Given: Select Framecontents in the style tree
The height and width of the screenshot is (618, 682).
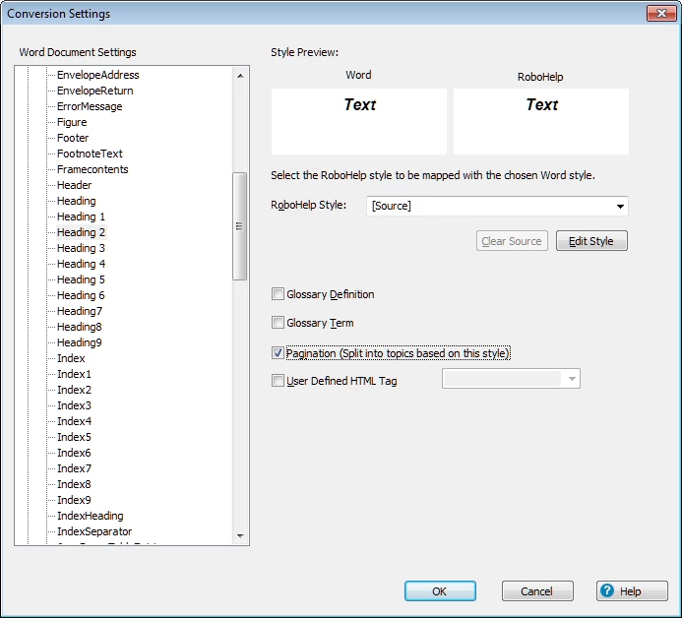Looking at the screenshot, I should pos(93,169).
